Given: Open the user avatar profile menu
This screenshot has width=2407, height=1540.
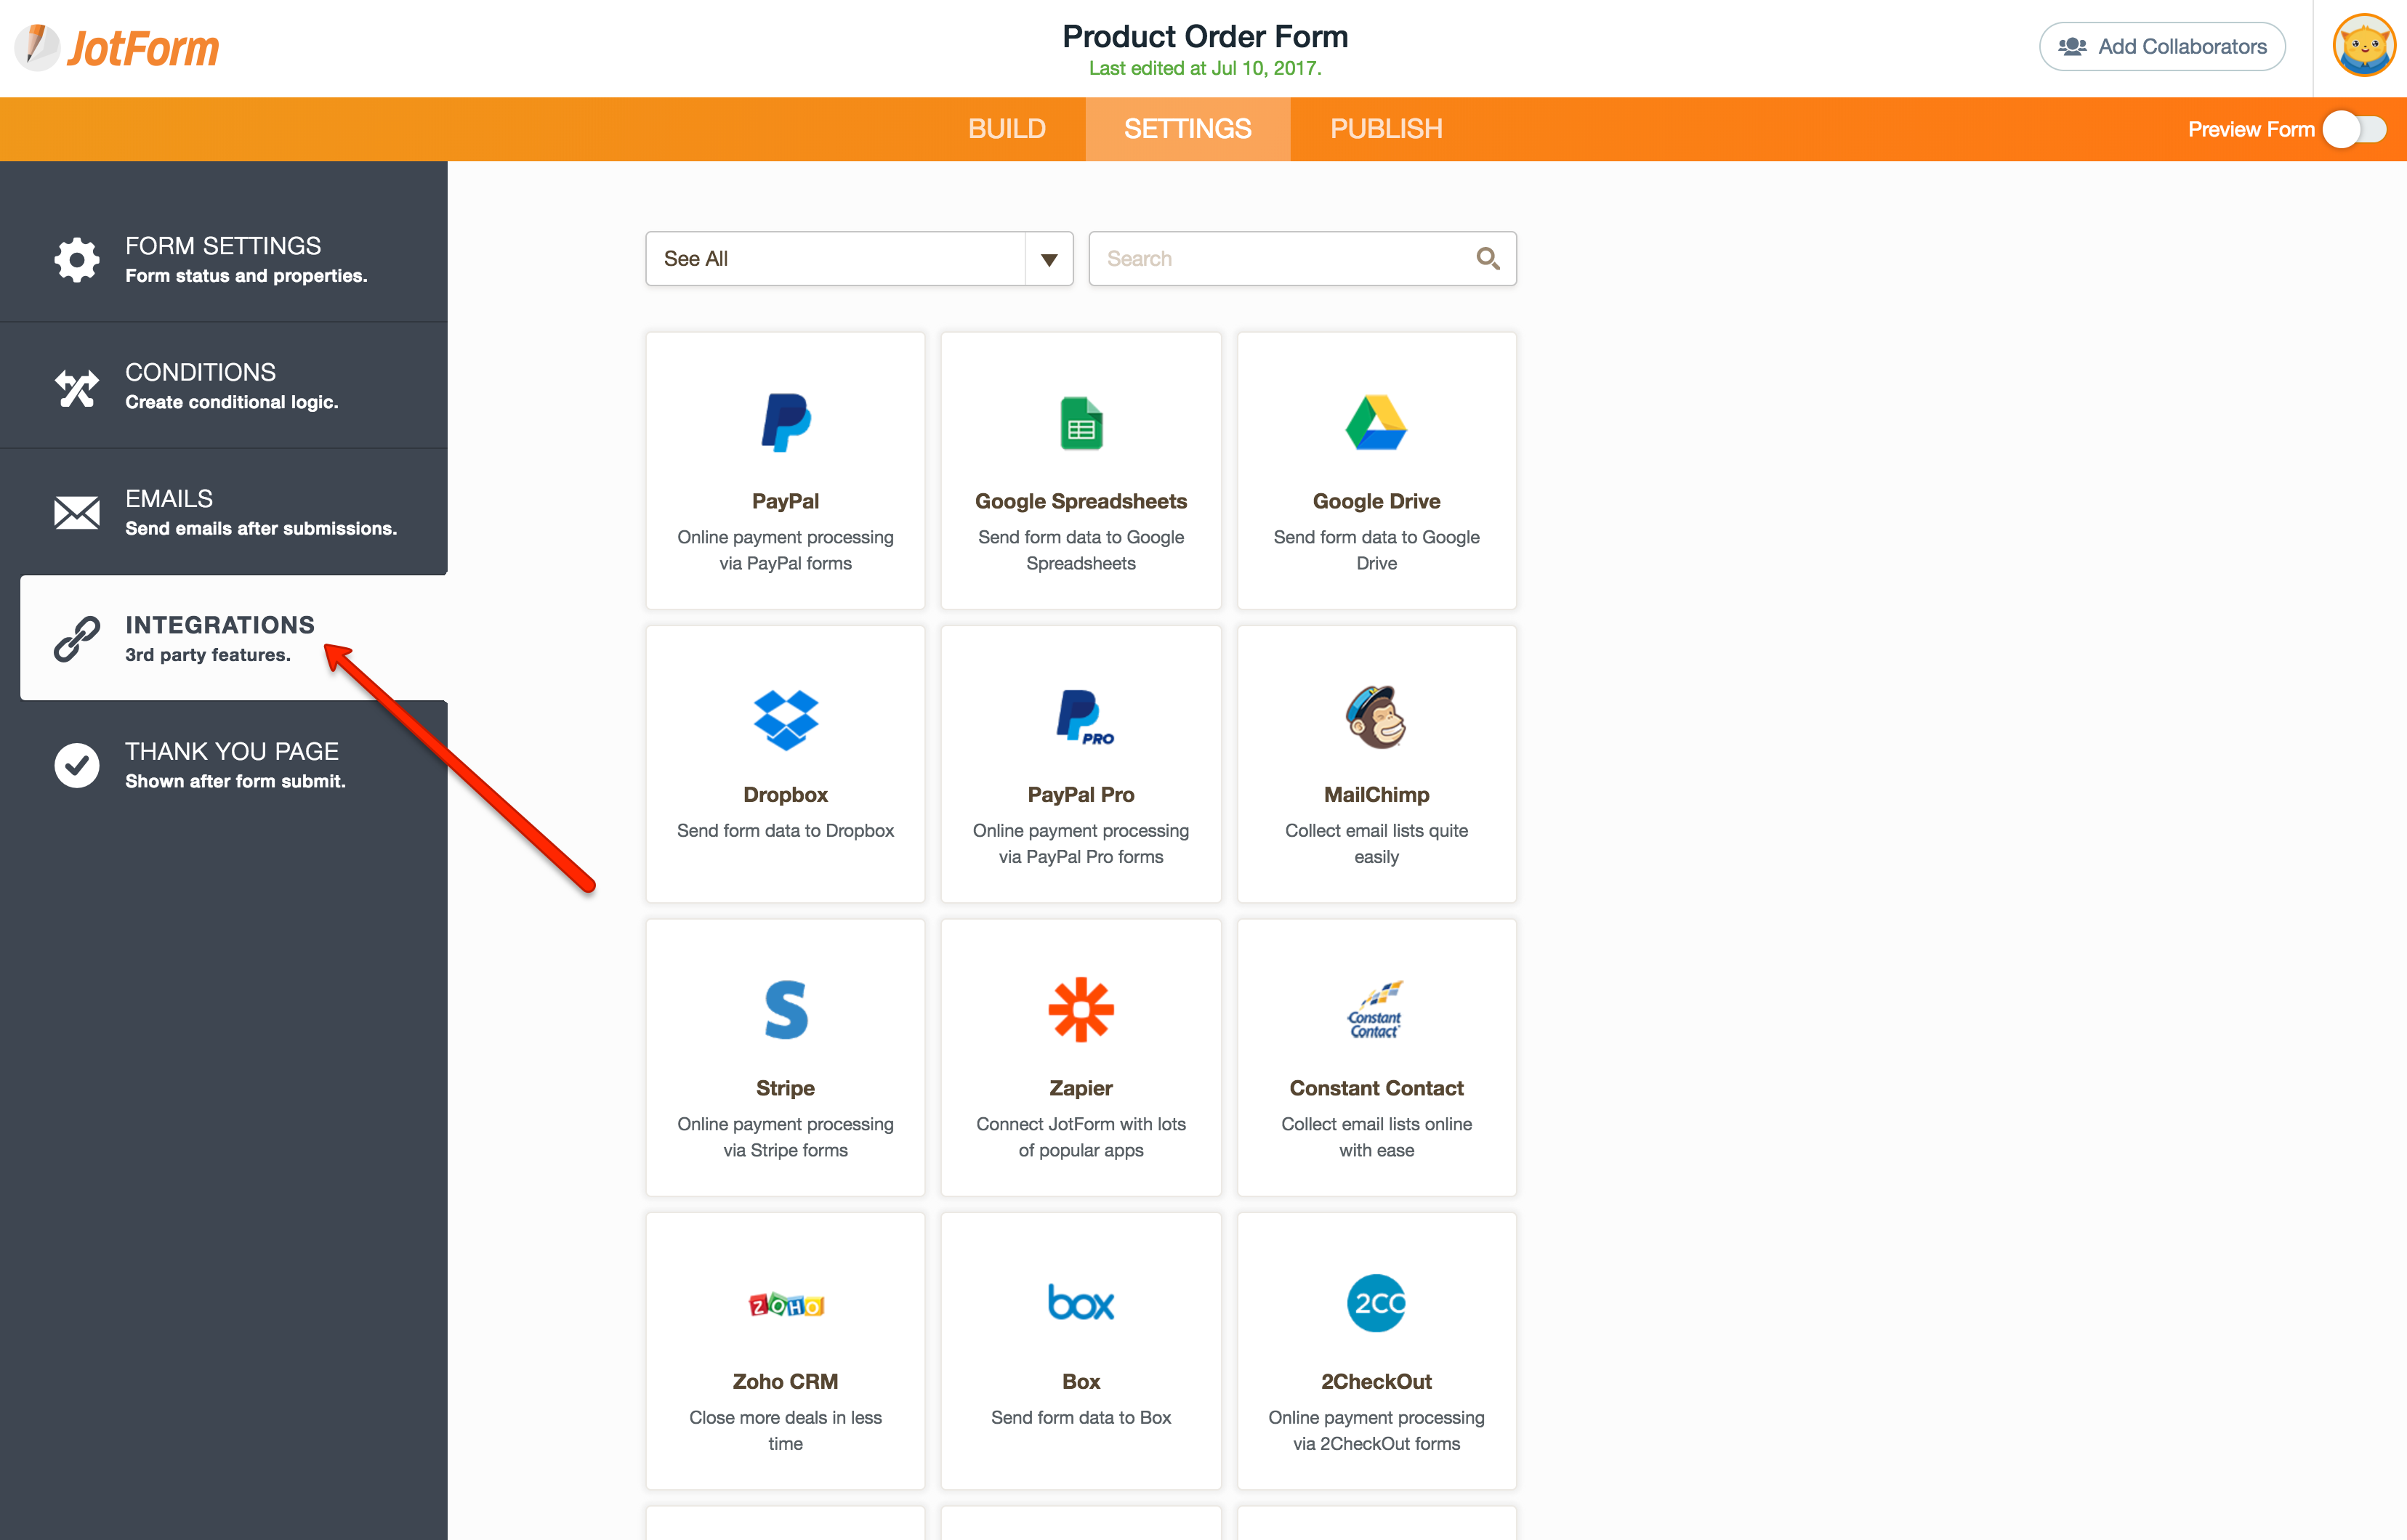Looking at the screenshot, I should click(2363, 46).
